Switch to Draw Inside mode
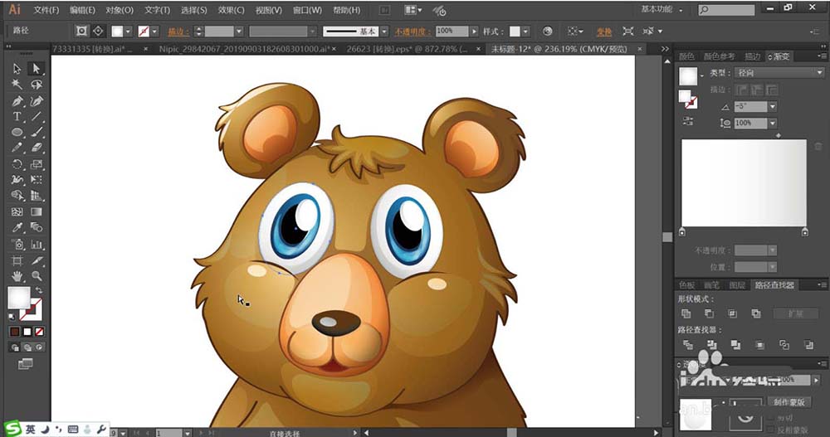This screenshot has height=437, width=830. (x=39, y=347)
